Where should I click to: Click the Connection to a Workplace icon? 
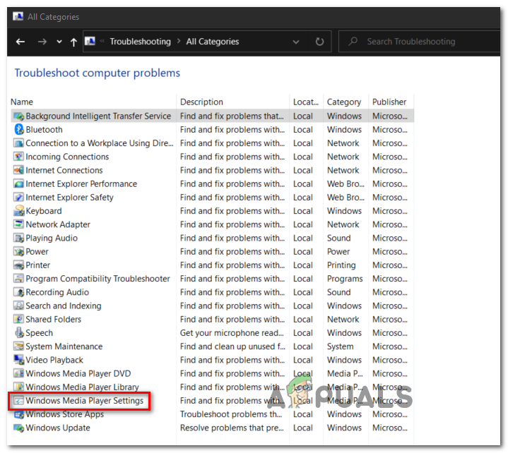[19, 143]
